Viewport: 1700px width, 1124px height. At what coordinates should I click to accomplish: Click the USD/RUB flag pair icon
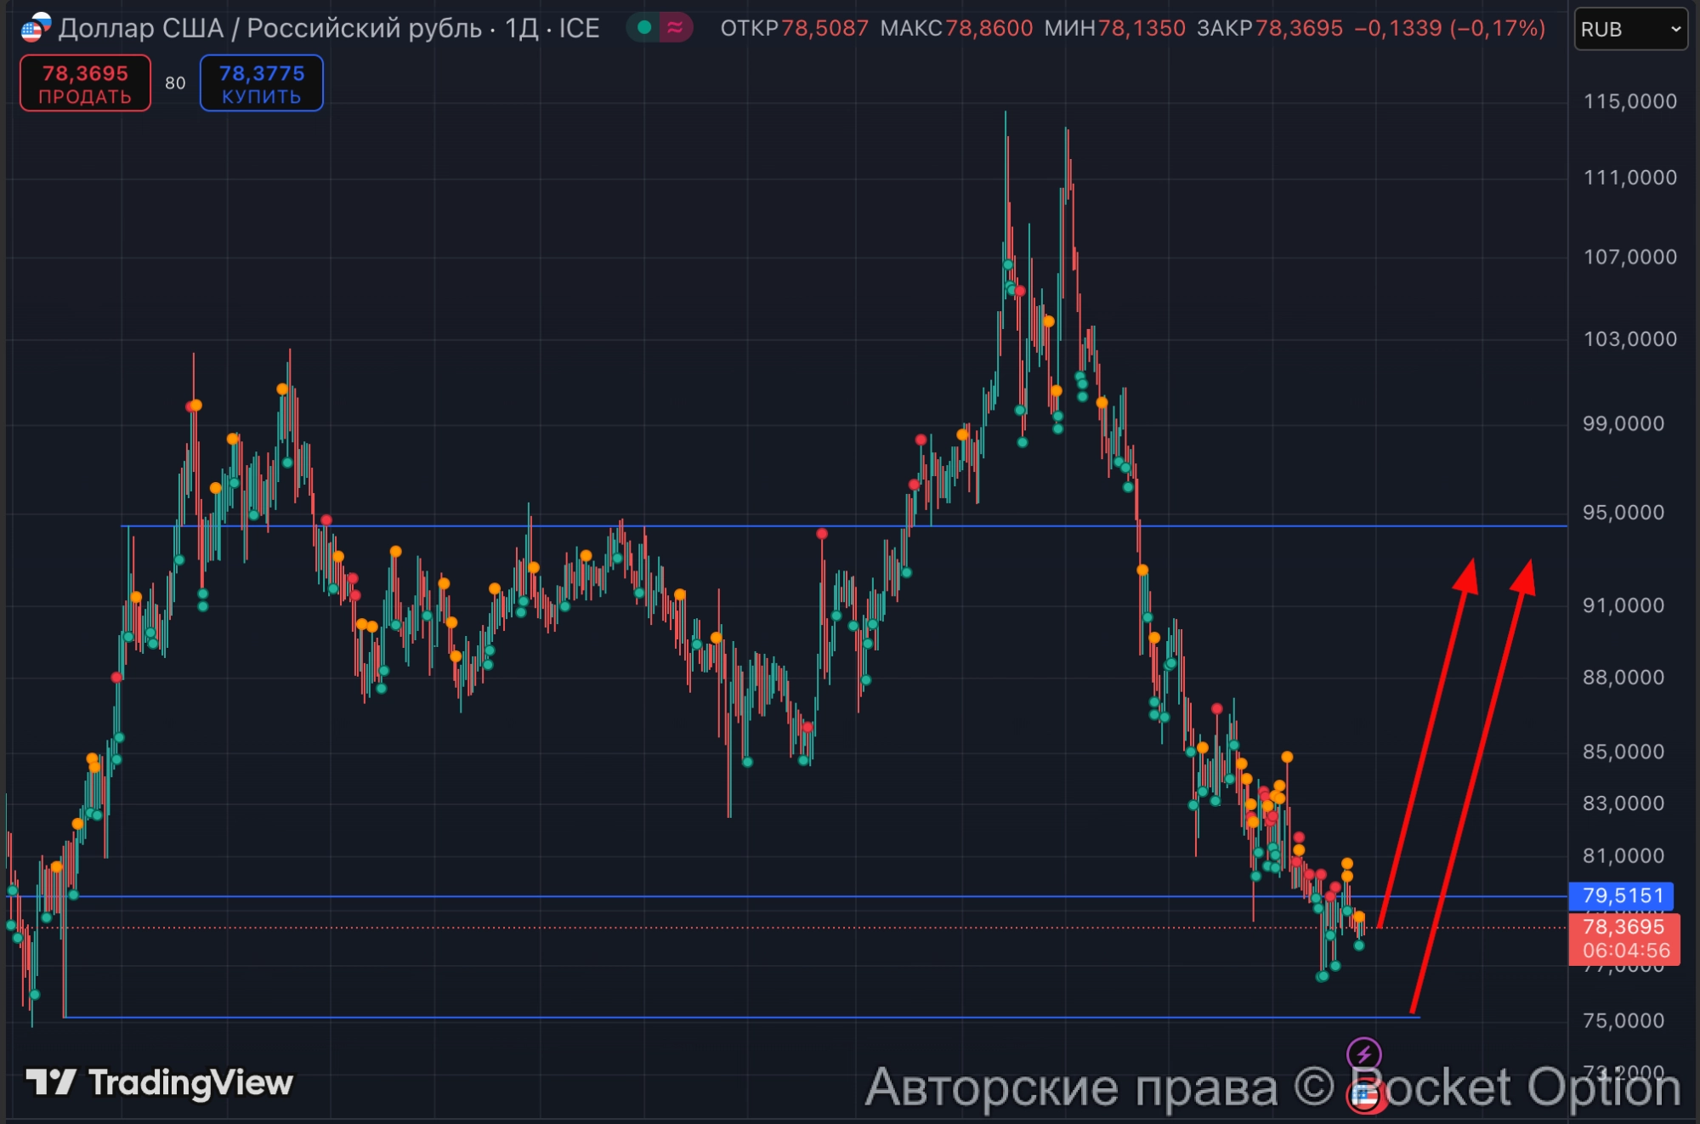tap(36, 28)
